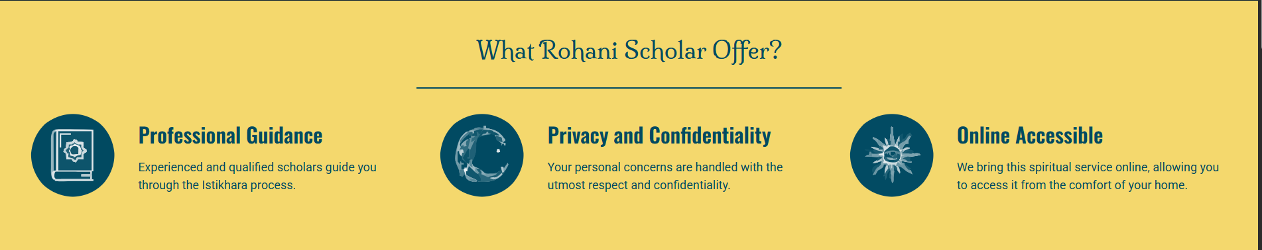Select the Professional Guidance heading
1262x250 pixels.
click(x=230, y=136)
